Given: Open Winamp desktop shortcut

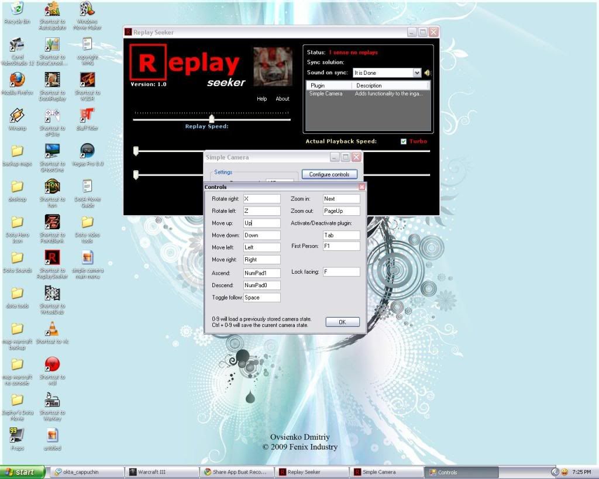Looking at the screenshot, I should coord(17,119).
